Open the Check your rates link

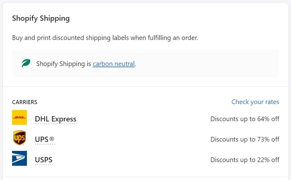255,102
